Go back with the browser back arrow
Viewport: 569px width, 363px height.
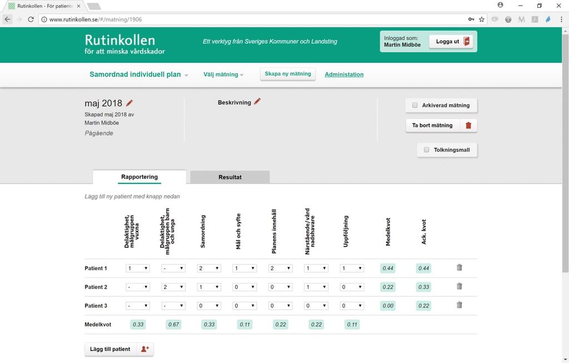click(8, 19)
